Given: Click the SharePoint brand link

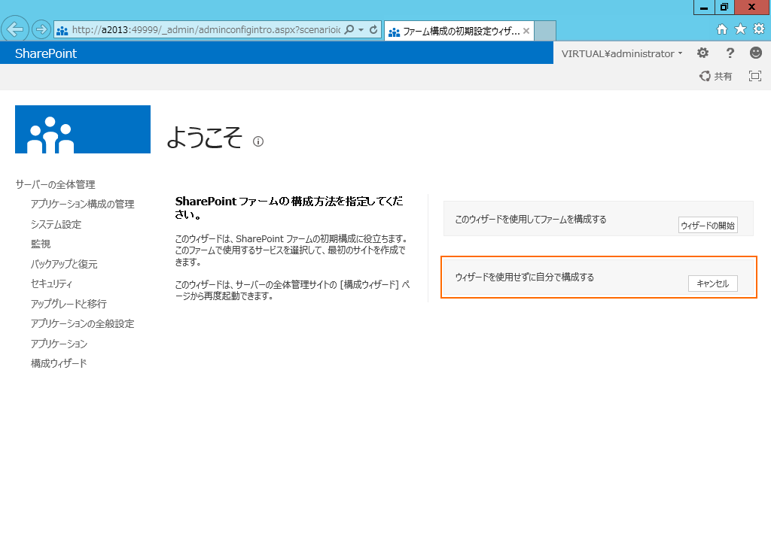Looking at the screenshot, I should point(46,53).
